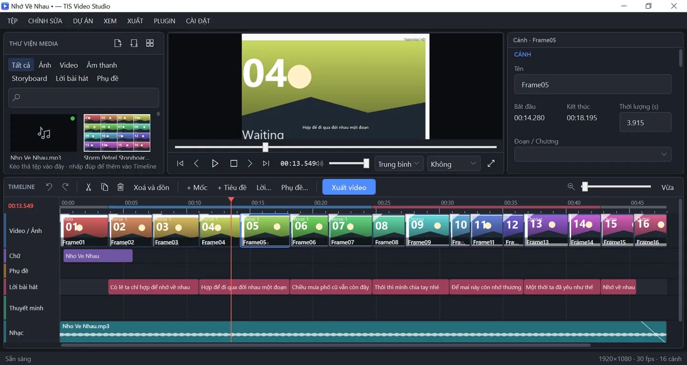Select the Frame09 clip on the timeline
Image resolution: width=687 pixels, height=365 pixels.
point(427,230)
